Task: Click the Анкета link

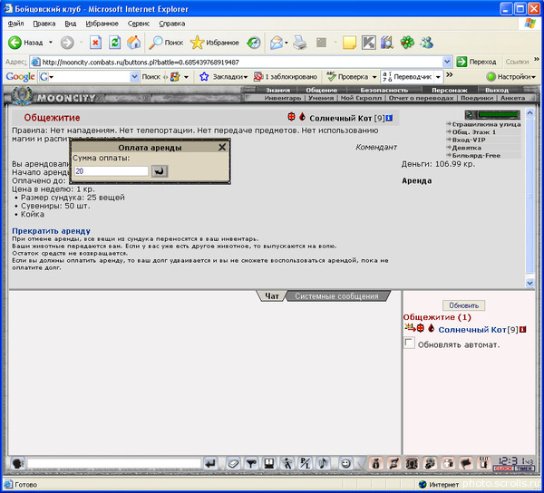Action: [512, 98]
